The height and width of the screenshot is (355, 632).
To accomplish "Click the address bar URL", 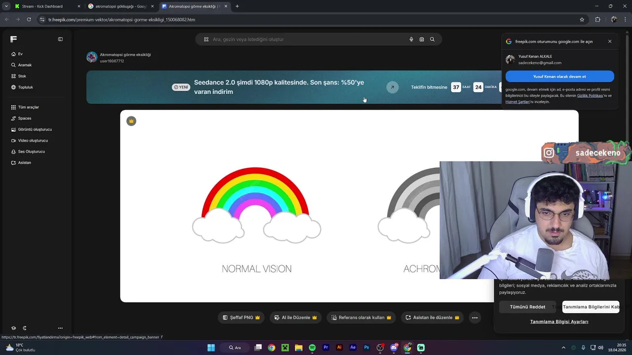I will (x=121, y=20).
